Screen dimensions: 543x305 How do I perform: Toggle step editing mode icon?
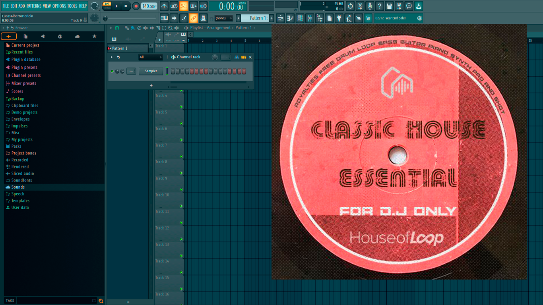click(x=184, y=18)
